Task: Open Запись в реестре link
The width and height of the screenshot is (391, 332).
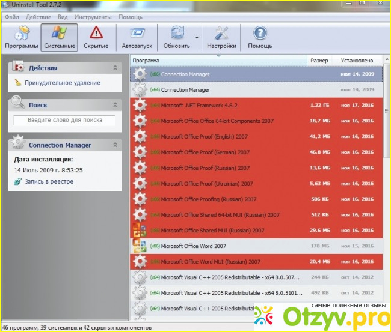Action: [x=49, y=182]
